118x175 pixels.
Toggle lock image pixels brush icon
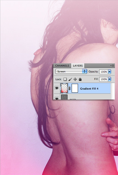70,79
